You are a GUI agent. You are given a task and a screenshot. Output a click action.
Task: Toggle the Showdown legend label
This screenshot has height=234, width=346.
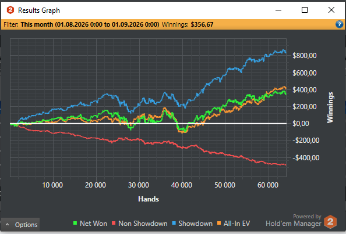point(196,224)
